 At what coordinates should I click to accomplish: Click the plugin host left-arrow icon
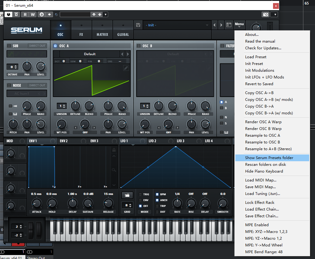(49, 14)
